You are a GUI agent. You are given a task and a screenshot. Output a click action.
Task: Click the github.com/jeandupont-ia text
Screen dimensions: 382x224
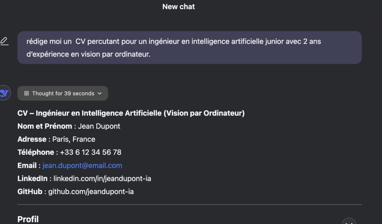click(x=91, y=192)
